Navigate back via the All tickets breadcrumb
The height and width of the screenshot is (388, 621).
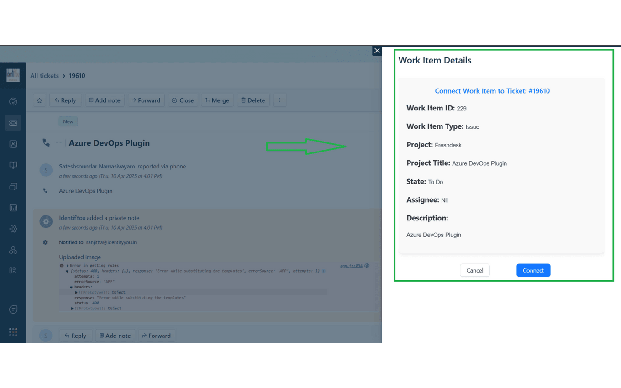(44, 75)
